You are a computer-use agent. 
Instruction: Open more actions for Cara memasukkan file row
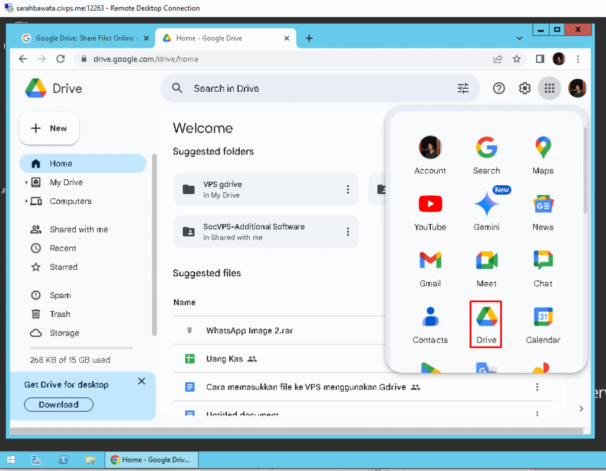tap(537, 387)
